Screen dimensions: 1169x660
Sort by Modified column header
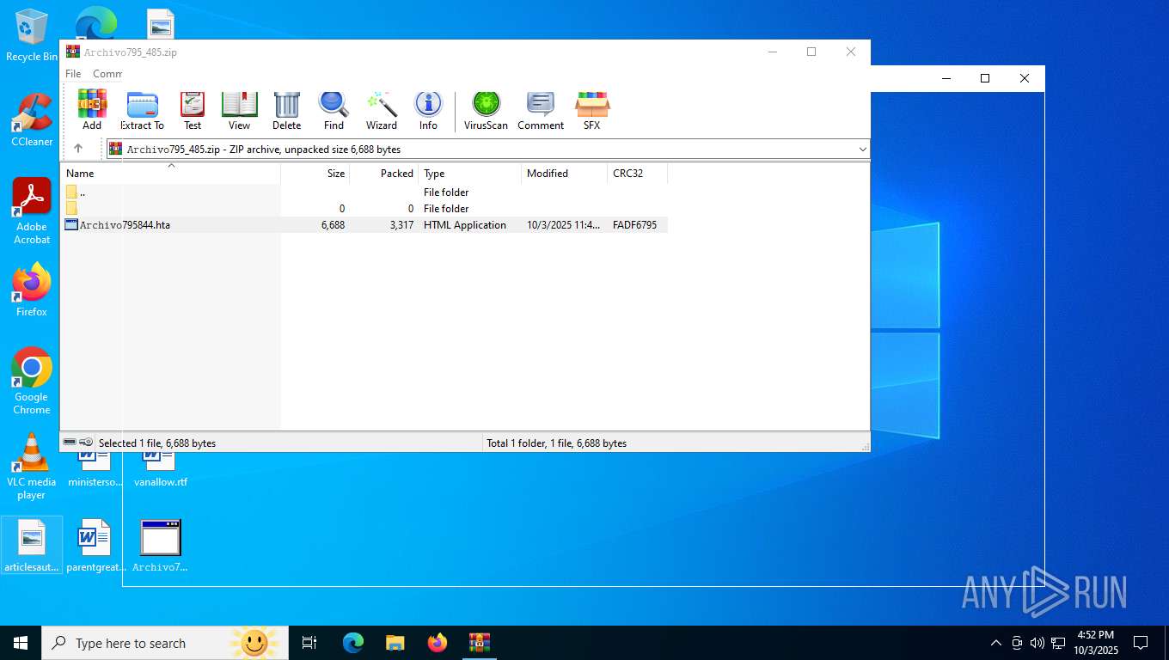[565, 173]
